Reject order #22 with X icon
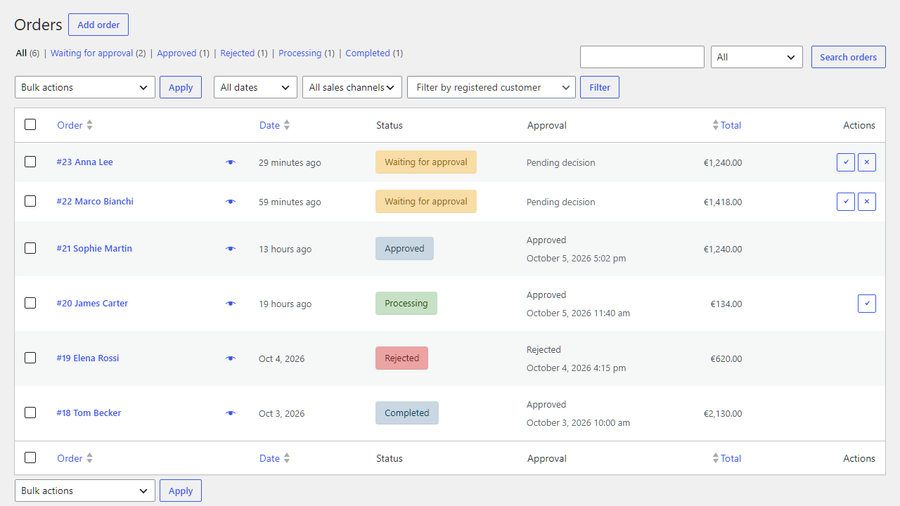This screenshot has width=900, height=506. 867,202
